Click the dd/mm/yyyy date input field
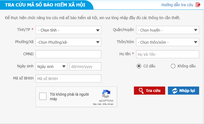This screenshot has width=204, height=124. [x=85, y=66]
